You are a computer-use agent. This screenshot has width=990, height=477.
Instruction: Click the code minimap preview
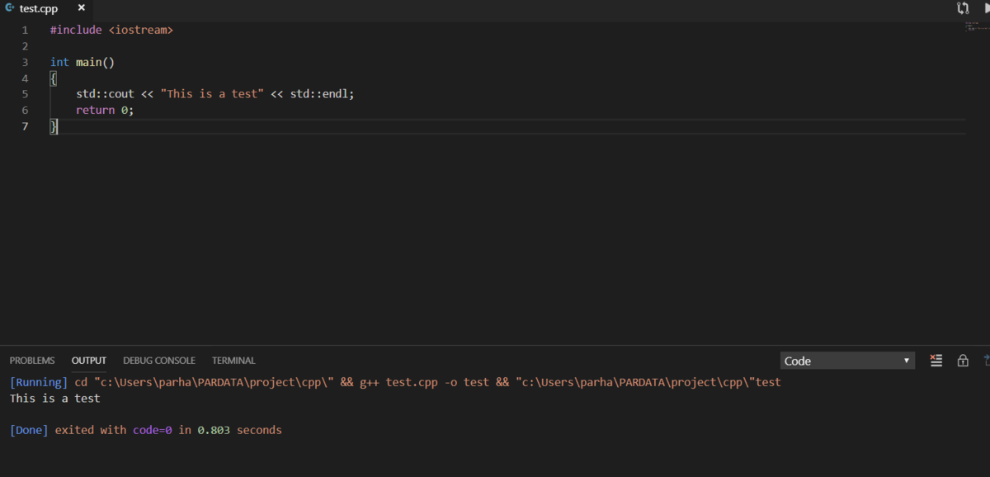977,26
